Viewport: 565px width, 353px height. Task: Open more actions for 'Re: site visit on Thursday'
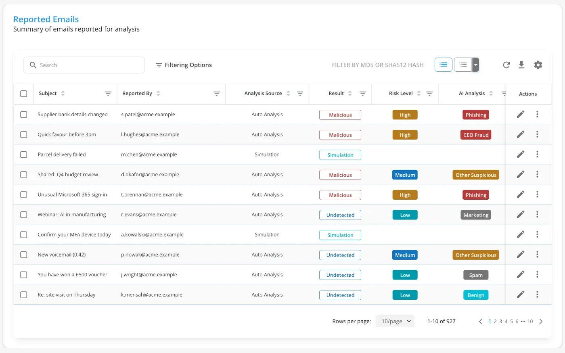[x=537, y=295]
